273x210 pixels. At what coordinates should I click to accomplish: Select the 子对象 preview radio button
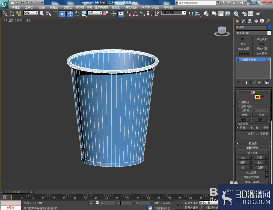248,128
